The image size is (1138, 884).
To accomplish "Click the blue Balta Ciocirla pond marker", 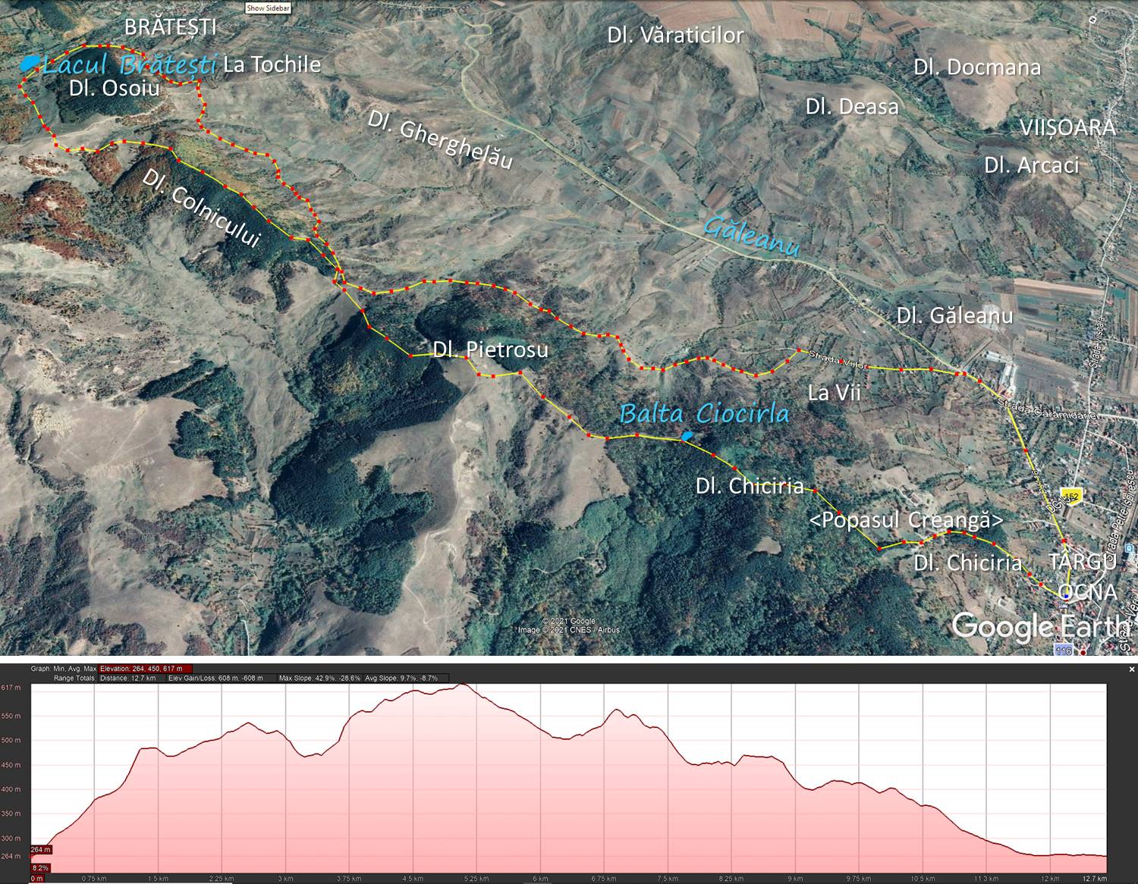I will point(686,436).
